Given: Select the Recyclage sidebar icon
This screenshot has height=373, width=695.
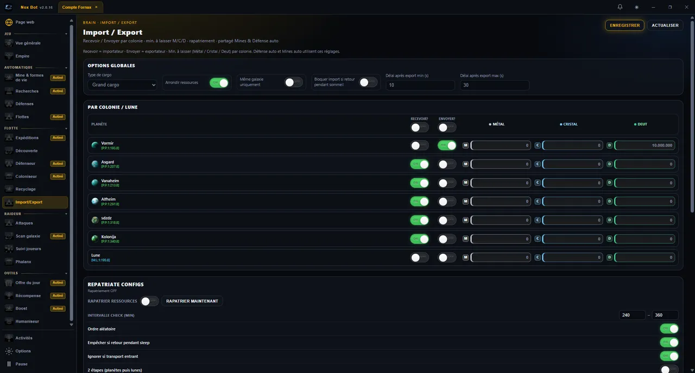Looking at the screenshot, I should tap(9, 189).
